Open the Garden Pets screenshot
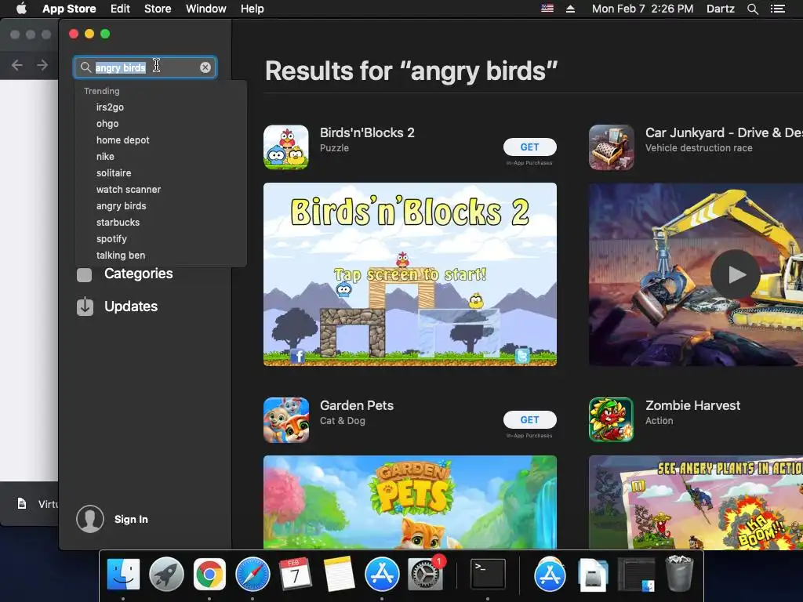Image resolution: width=803 pixels, height=602 pixels. pos(409,502)
